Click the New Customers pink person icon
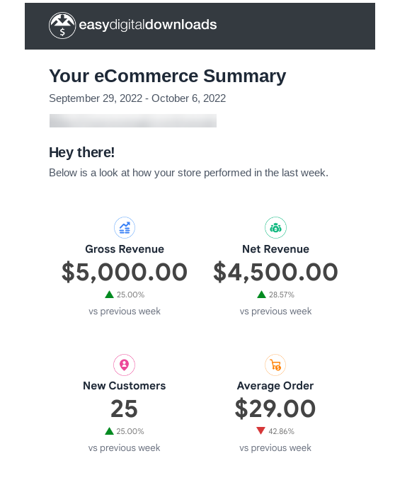395x485 pixels. coord(124,365)
